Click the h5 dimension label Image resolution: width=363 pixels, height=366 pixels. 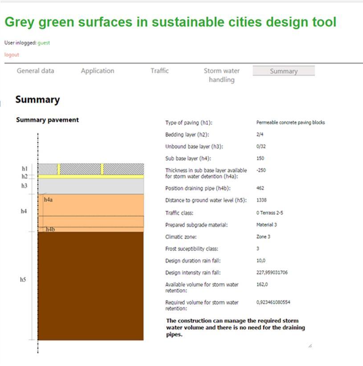tap(23, 280)
